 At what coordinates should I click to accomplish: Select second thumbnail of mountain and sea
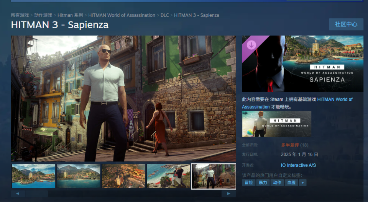pos(79,176)
